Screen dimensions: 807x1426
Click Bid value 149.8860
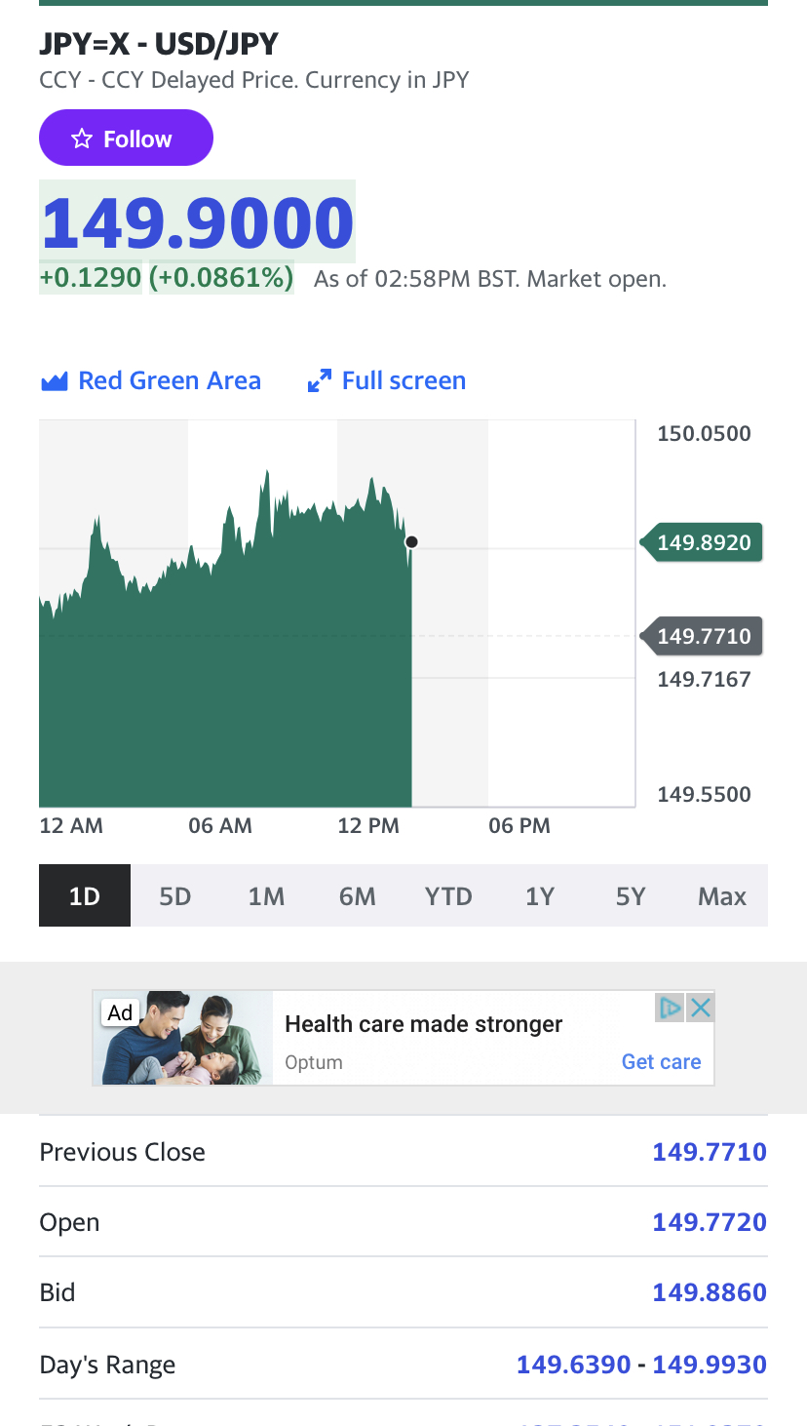coord(710,1292)
